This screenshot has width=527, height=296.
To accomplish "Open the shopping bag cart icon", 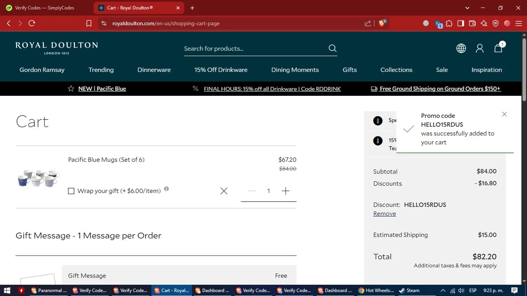I will (498, 48).
